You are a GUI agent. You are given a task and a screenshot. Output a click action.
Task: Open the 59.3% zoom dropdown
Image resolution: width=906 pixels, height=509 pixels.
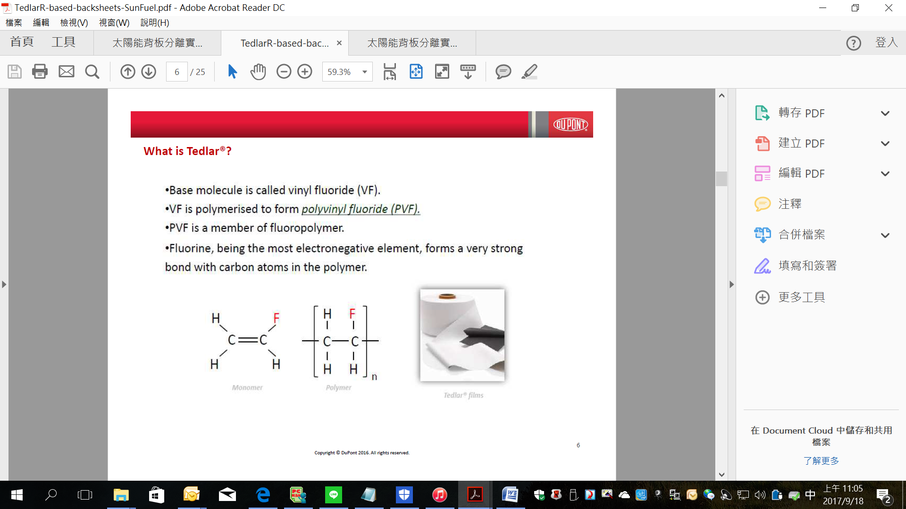(365, 72)
